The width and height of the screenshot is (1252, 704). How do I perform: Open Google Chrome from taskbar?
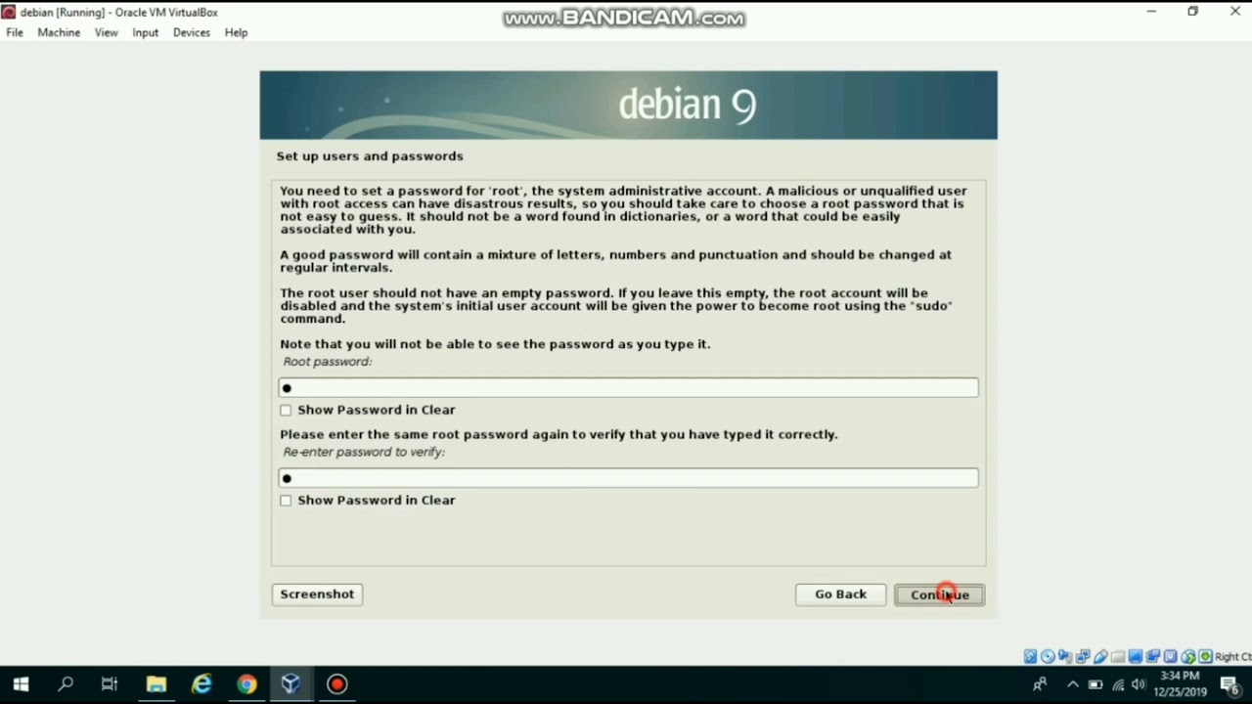tap(246, 684)
